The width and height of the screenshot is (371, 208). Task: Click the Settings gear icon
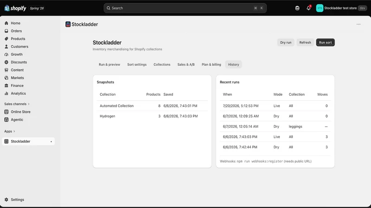click(6, 200)
